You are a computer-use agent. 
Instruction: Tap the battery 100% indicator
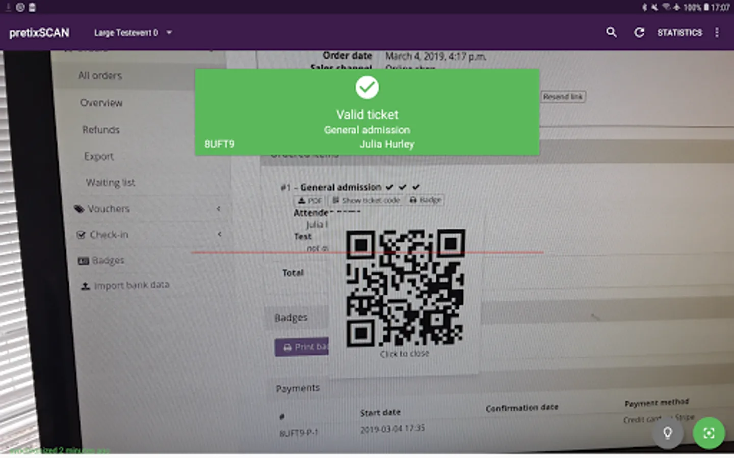[696, 7]
